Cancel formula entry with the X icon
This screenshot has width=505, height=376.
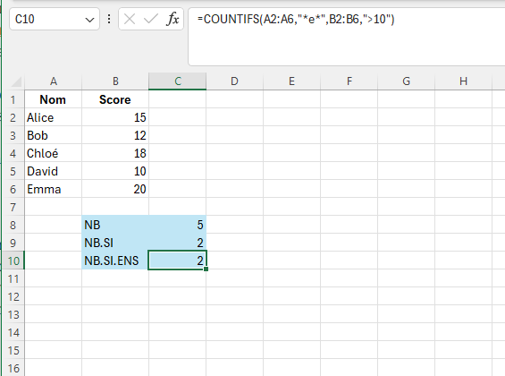click(130, 19)
